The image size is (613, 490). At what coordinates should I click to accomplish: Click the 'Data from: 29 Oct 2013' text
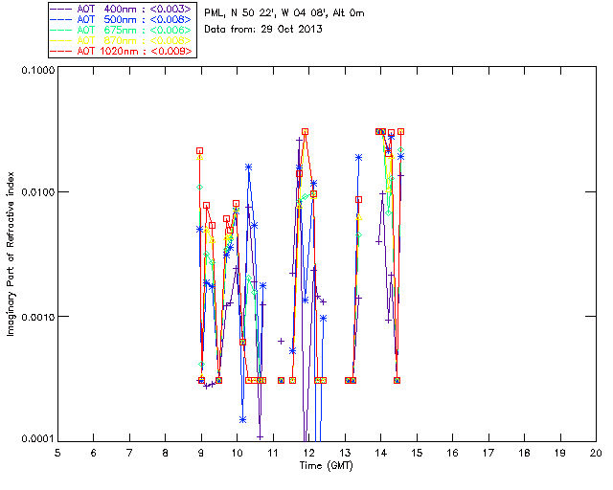click(x=263, y=29)
